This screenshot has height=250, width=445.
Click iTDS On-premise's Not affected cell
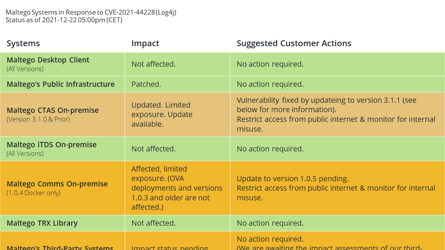click(x=178, y=149)
